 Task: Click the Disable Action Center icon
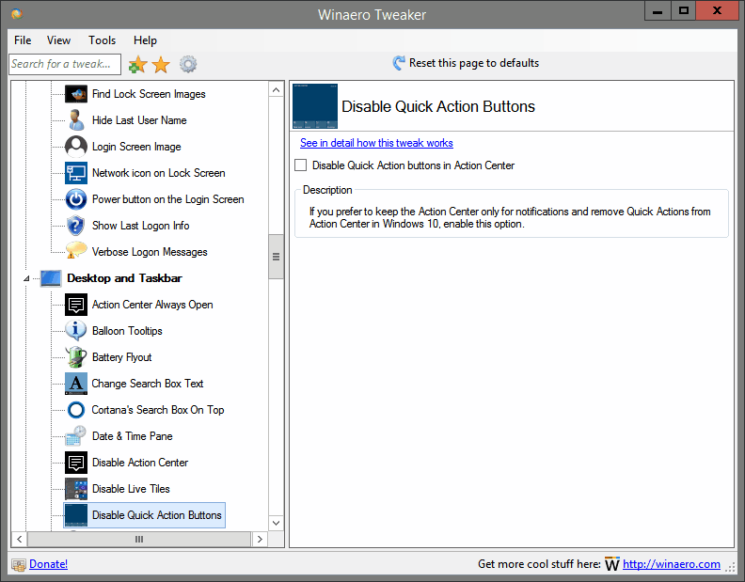pyautogui.click(x=76, y=463)
